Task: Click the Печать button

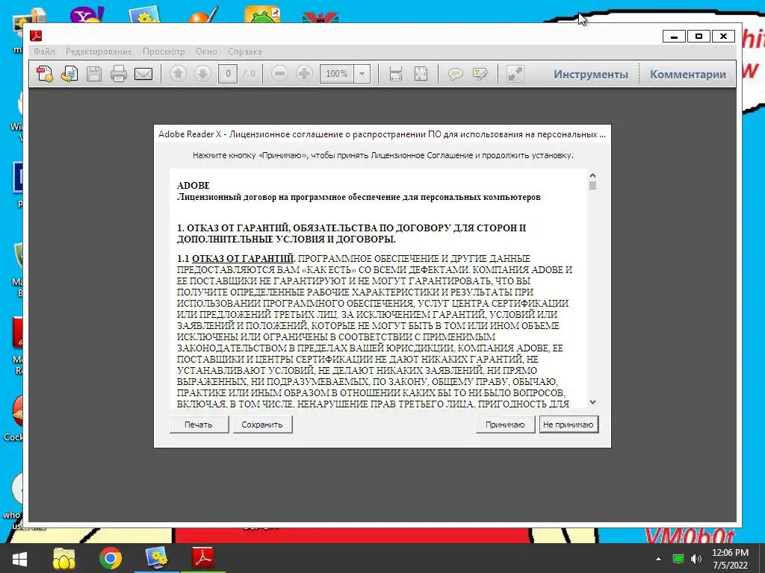Action: (199, 425)
